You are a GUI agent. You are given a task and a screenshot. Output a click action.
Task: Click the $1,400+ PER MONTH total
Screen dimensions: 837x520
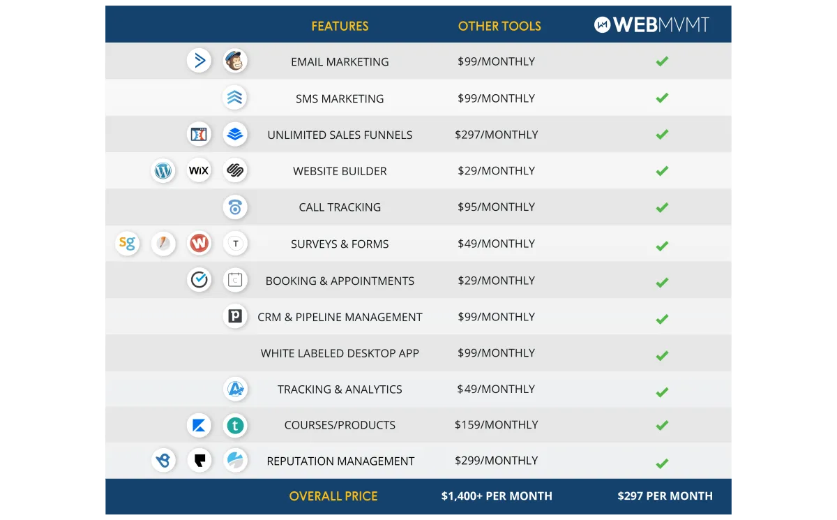click(x=497, y=496)
